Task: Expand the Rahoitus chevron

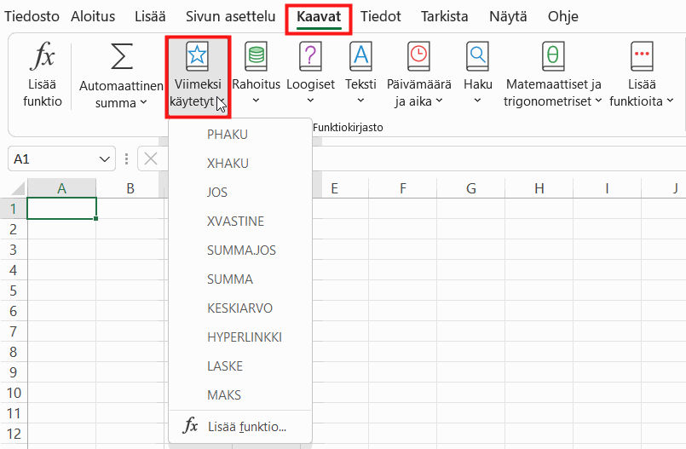Action: 256,101
